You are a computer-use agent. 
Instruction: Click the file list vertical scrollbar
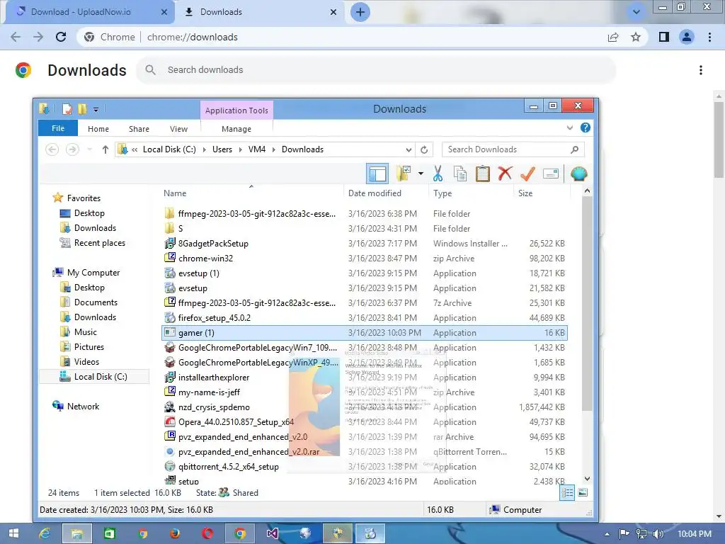(x=587, y=303)
